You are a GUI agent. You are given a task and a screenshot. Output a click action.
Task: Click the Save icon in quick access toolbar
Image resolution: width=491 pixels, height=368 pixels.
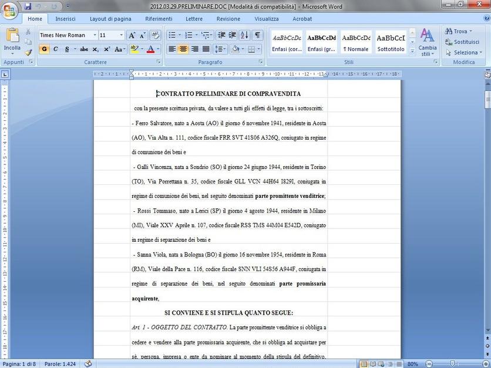coord(28,6)
